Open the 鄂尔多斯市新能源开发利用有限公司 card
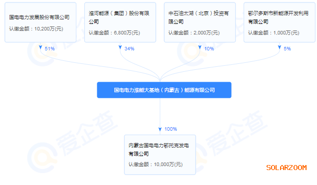The width and height of the screenshot is (317, 185). click(280, 22)
